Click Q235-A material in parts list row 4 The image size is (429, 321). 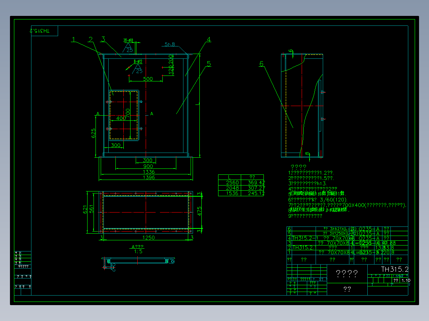click(369, 238)
